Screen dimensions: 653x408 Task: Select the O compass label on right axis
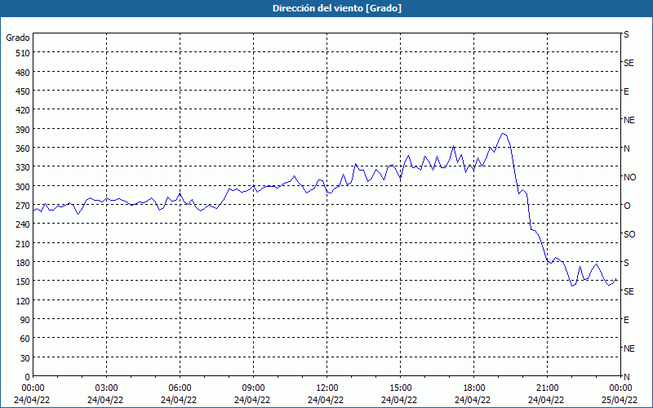627,206
